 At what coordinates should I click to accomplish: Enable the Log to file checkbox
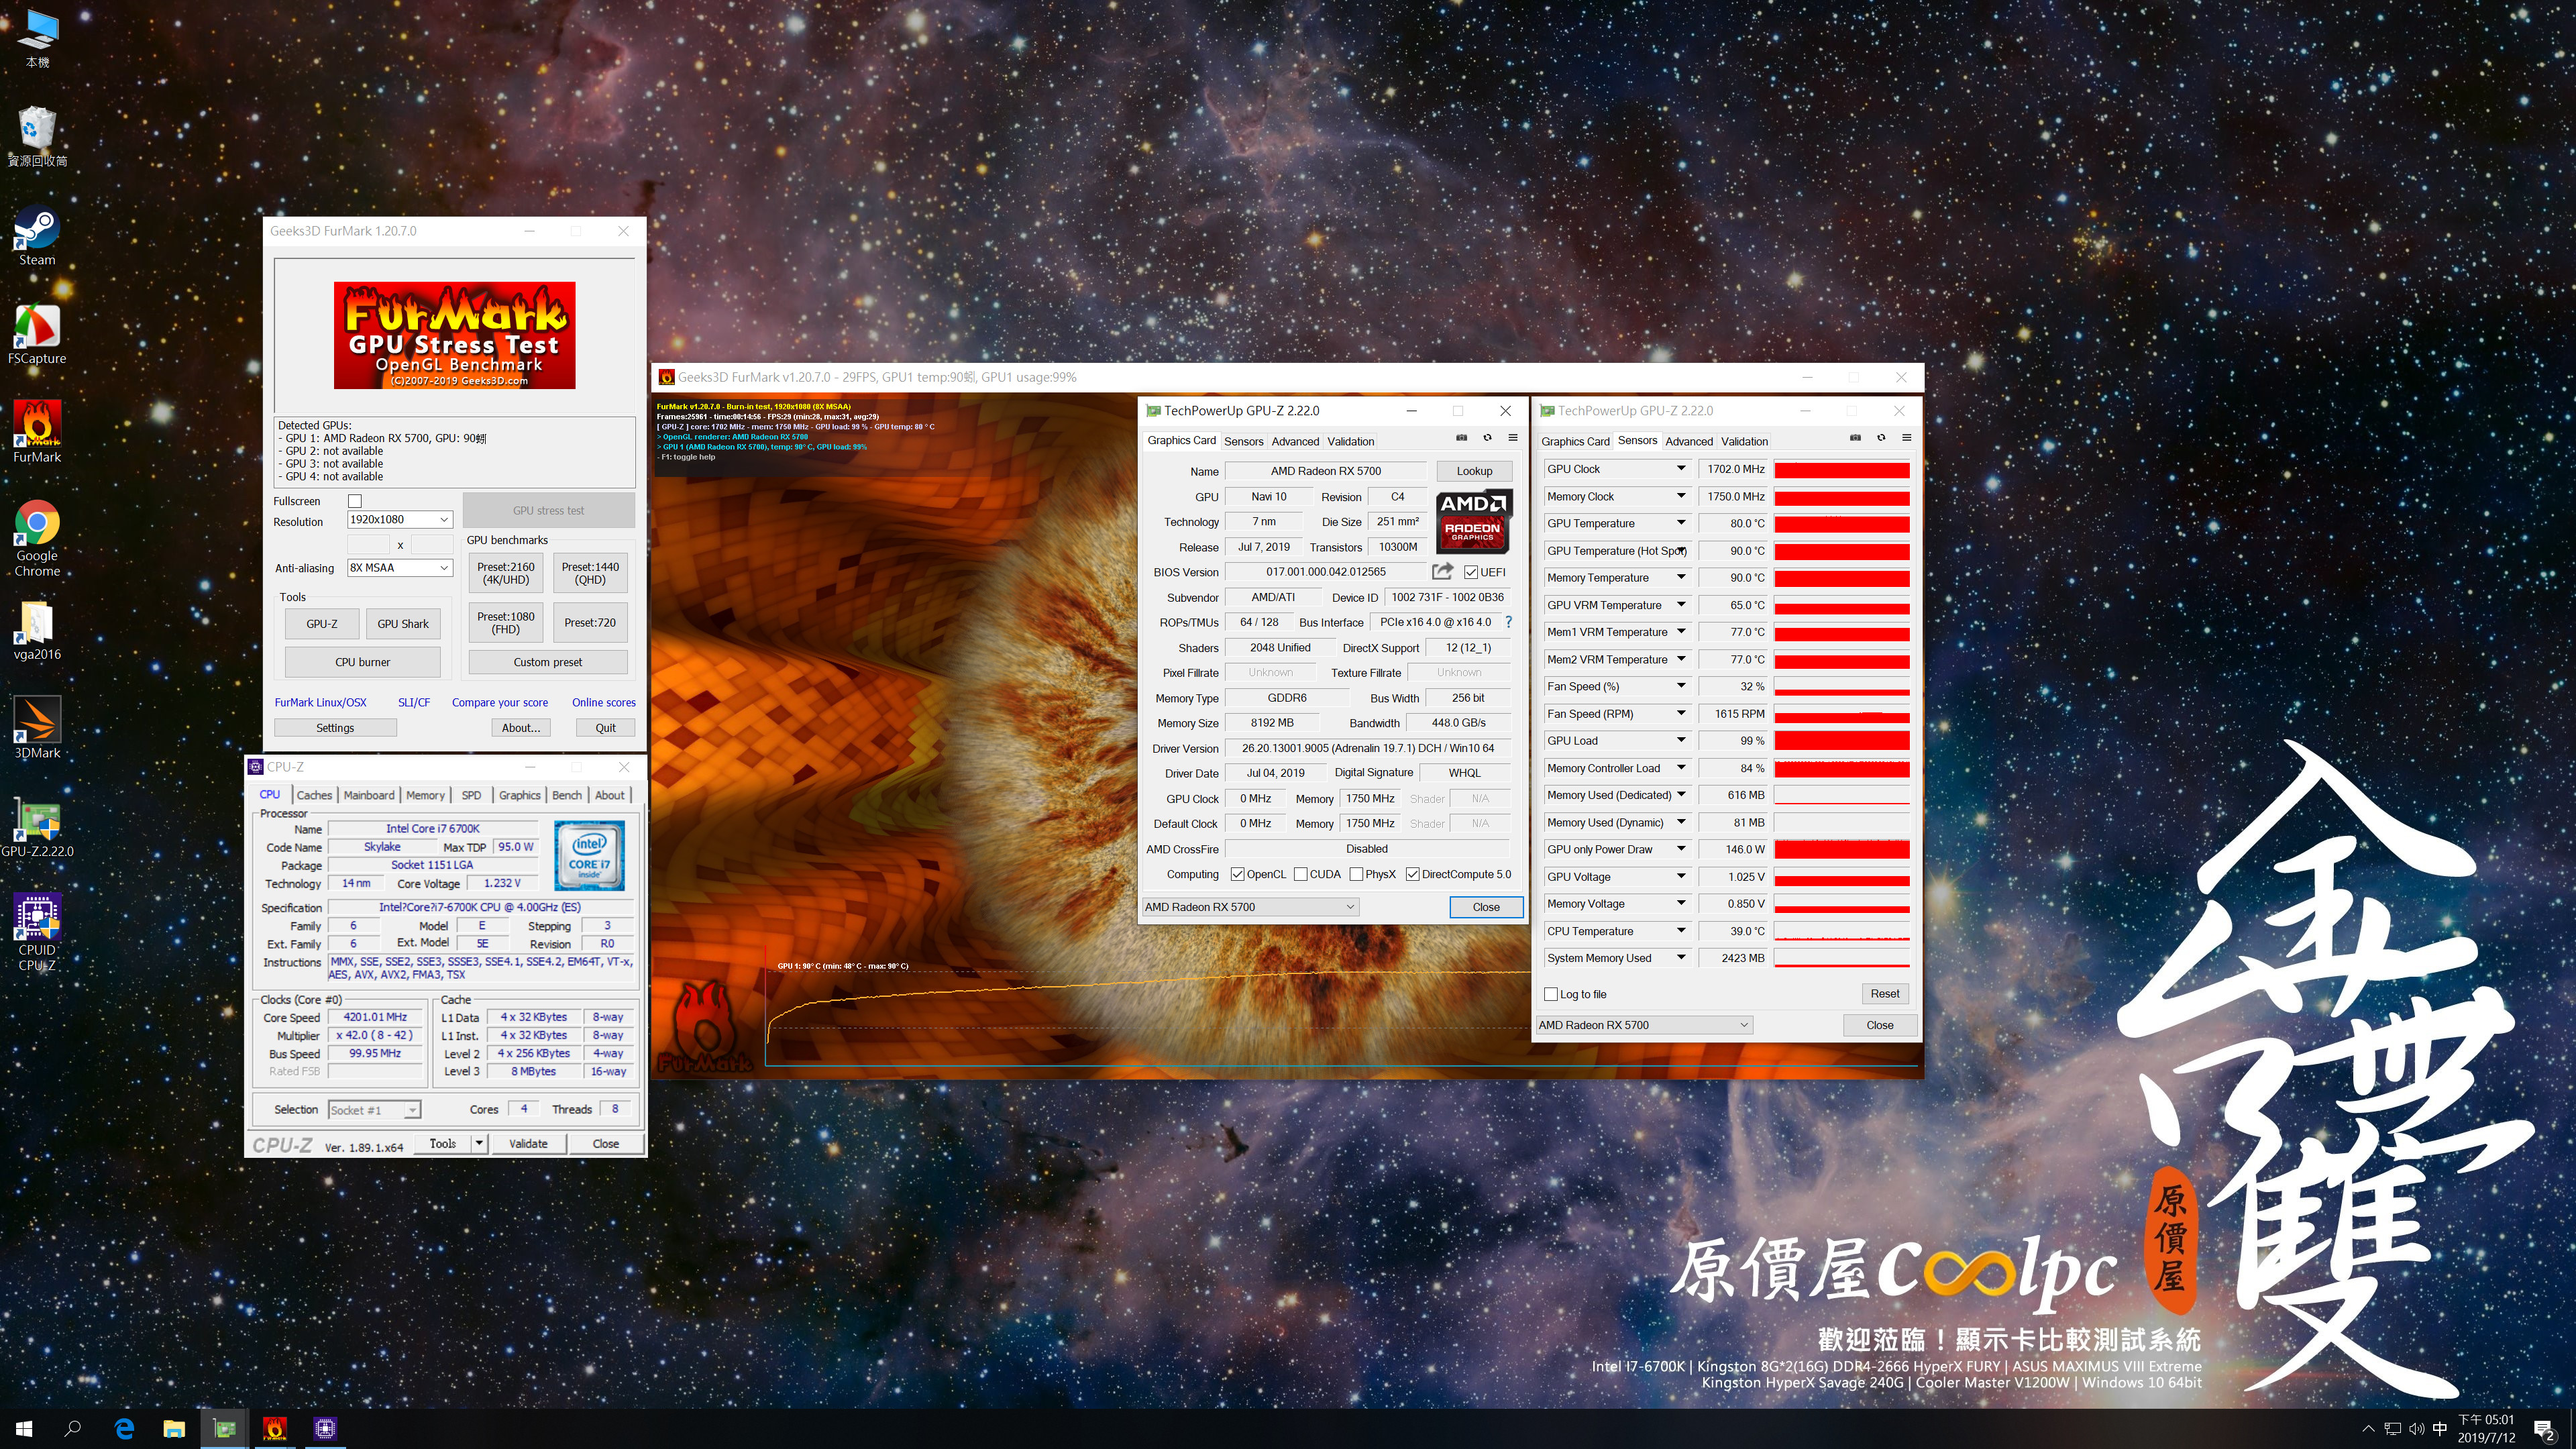pos(1551,994)
